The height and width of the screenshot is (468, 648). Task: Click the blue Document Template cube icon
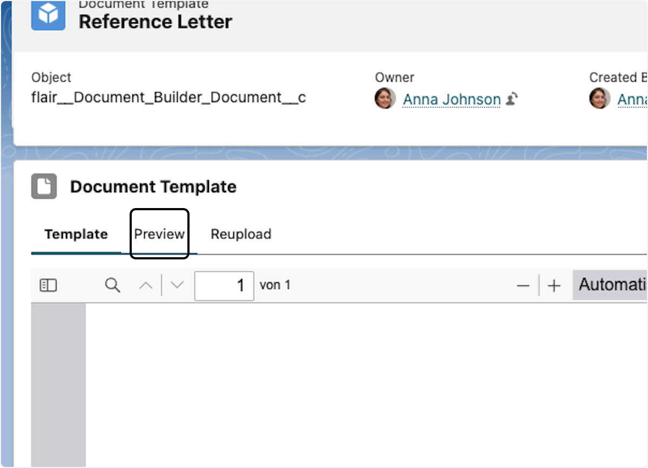[x=48, y=15]
